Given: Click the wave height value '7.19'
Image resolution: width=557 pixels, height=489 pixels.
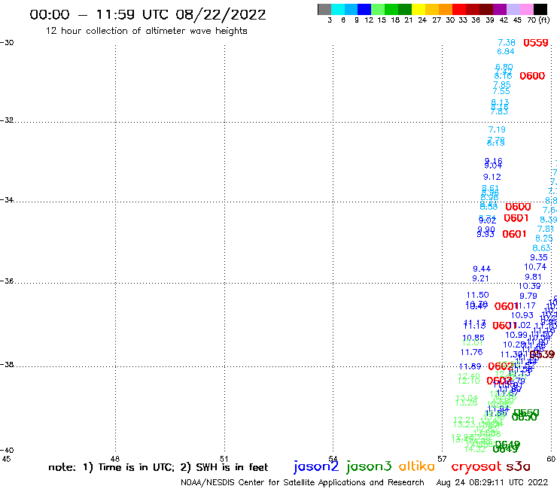Looking at the screenshot, I should coord(497,129).
